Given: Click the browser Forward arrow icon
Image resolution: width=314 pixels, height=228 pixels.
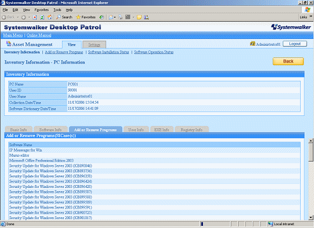Looking at the screenshot, I should 23,17.
